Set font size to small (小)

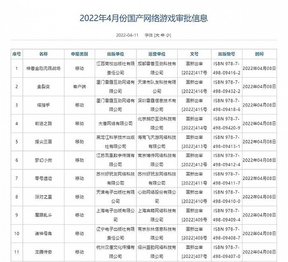pyautogui.click(x=168, y=35)
